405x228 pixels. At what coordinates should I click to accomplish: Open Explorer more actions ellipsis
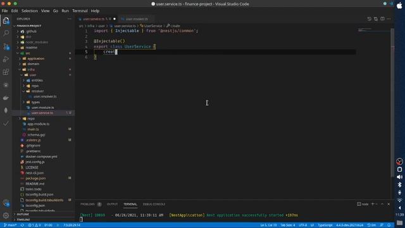coord(69,19)
